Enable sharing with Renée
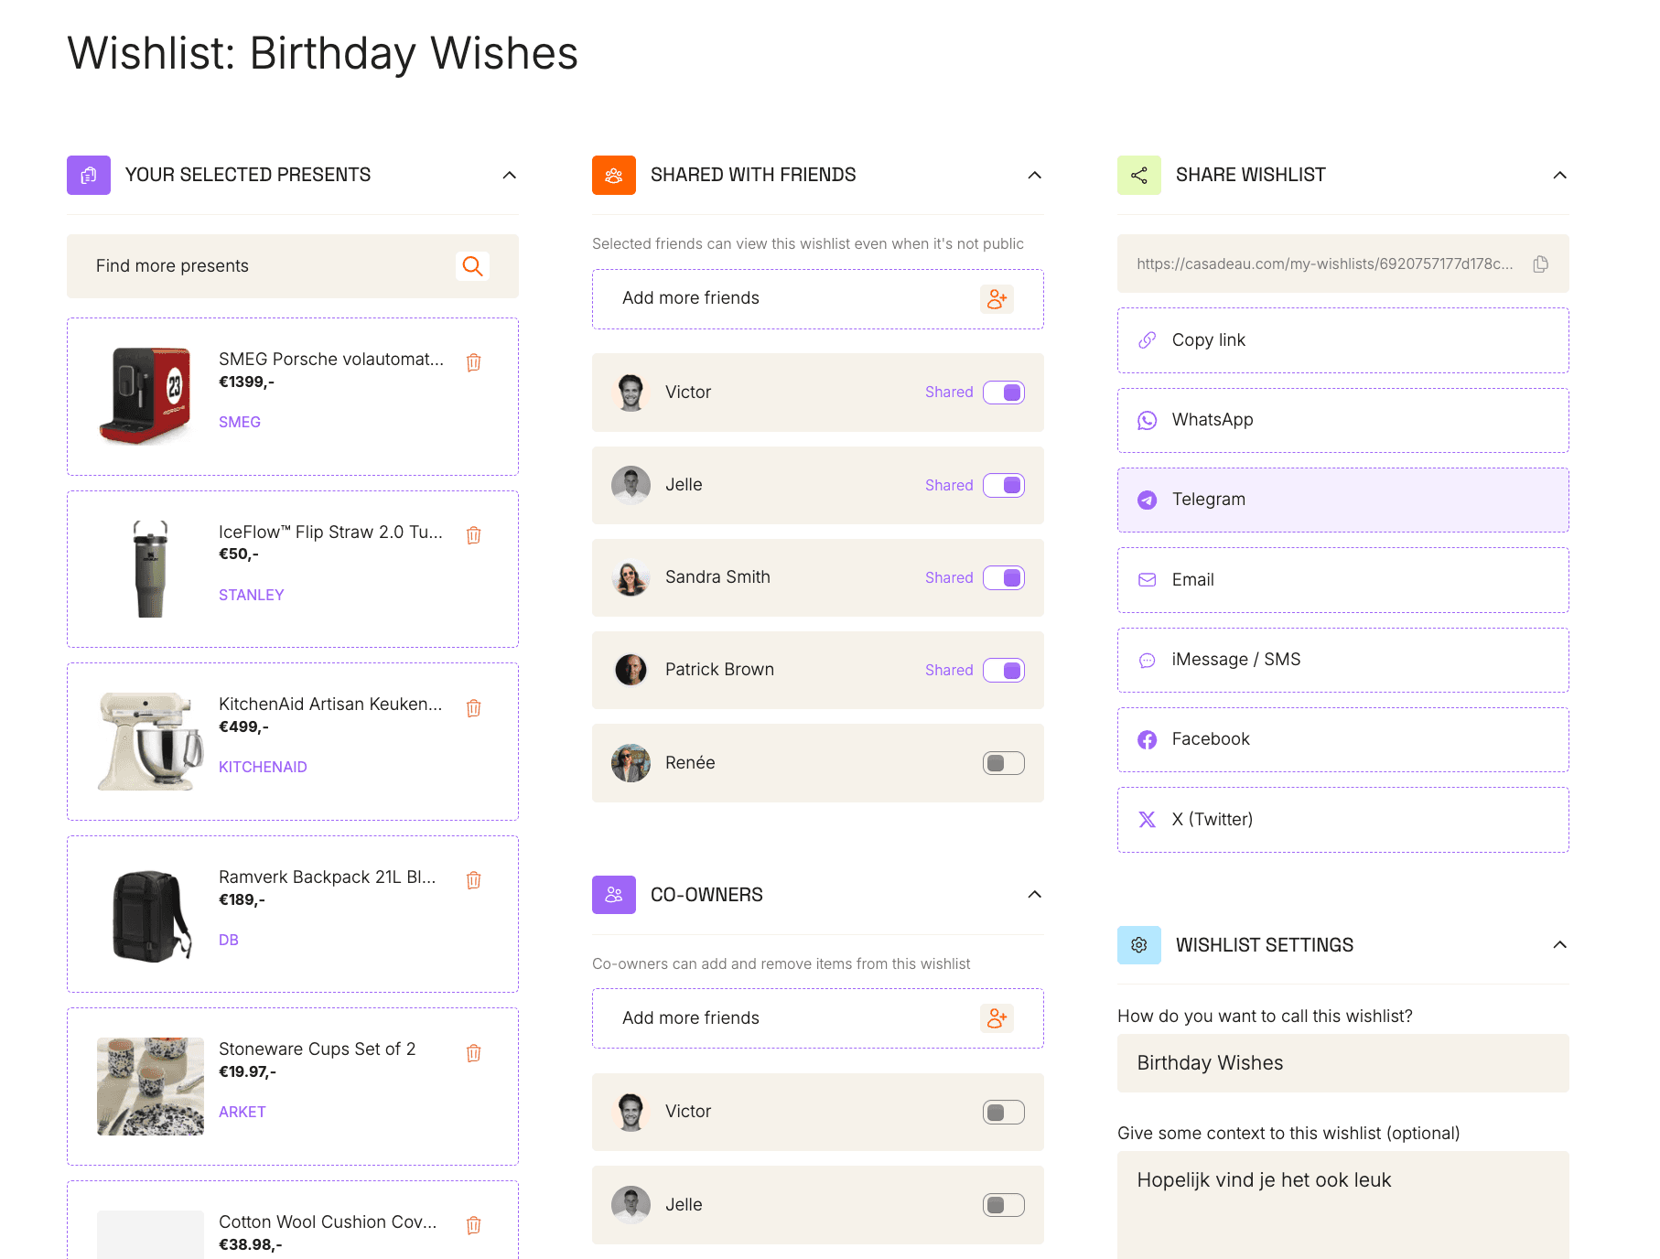The height and width of the screenshot is (1259, 1660). (1003, 763)
